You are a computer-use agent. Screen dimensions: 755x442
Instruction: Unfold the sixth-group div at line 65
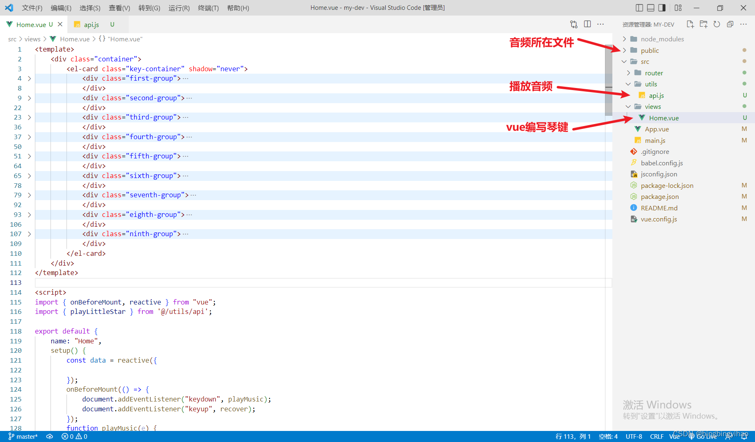click(x=29, y=176)
